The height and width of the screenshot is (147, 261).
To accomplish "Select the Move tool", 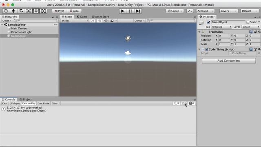I will coord(13,11).
